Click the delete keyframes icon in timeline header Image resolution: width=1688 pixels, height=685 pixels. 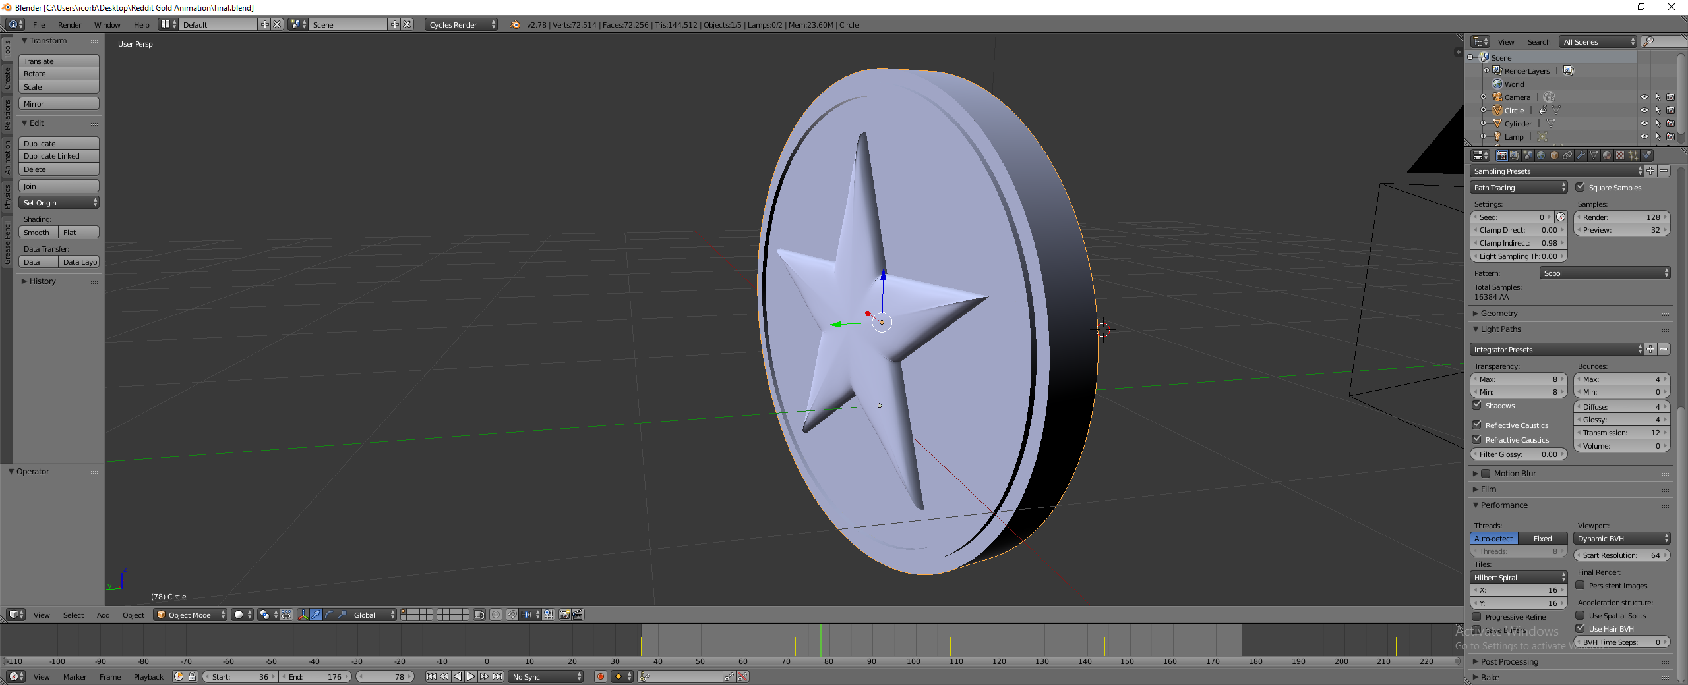tap(742, 676)
